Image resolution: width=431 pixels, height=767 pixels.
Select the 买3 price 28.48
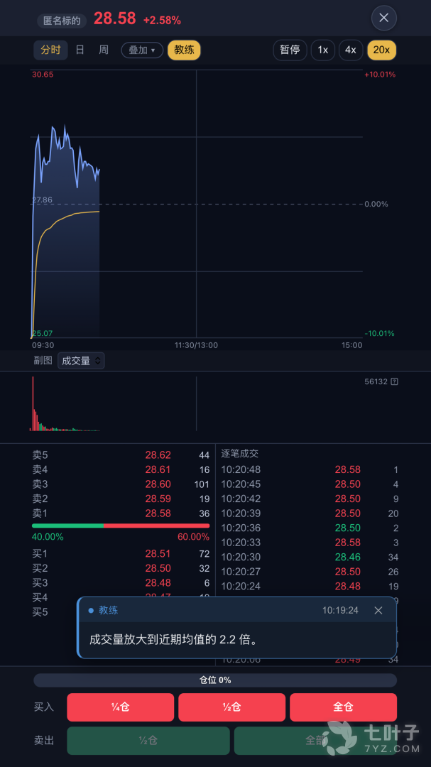coord(158,583)
